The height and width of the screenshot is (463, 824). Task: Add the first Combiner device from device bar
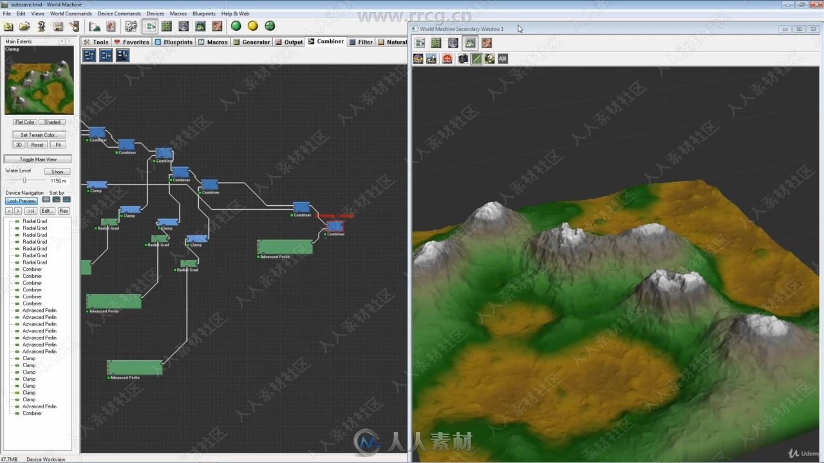[x=89, y=55]
